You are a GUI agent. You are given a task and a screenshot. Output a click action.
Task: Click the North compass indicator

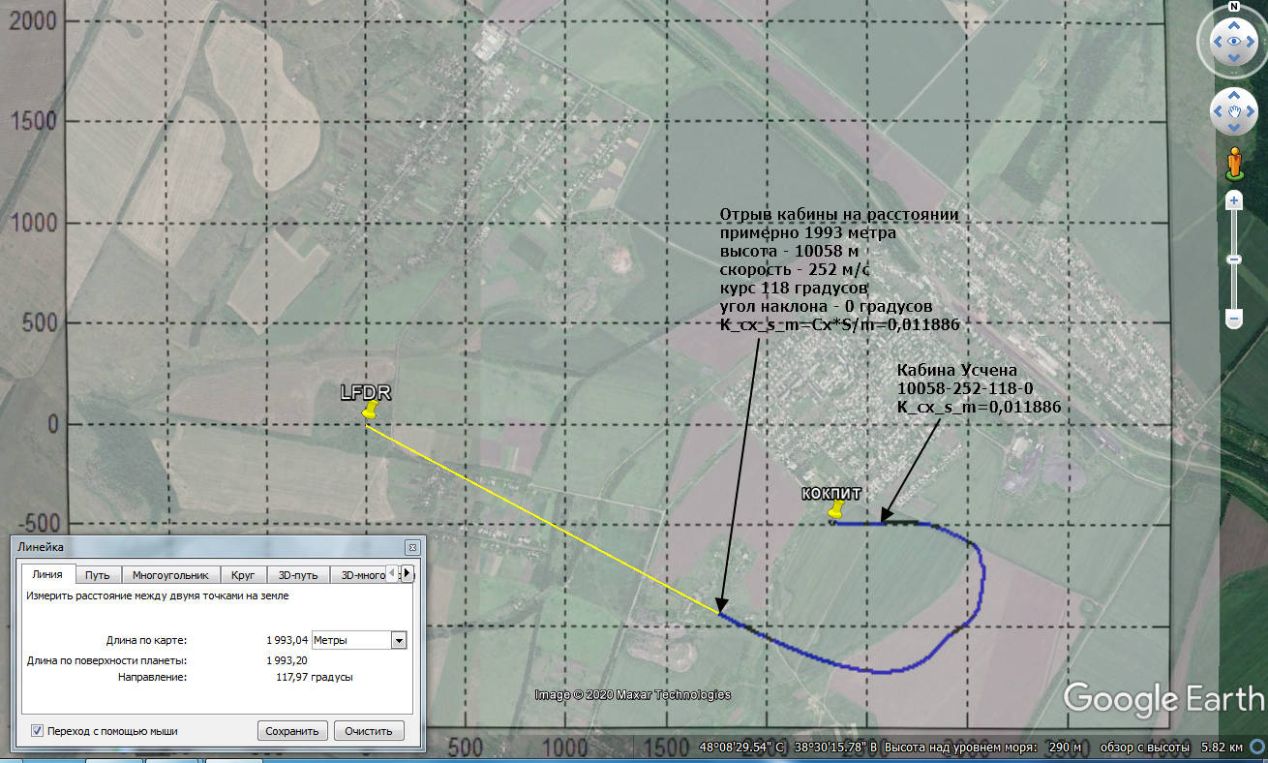(x=1233, y=7)
